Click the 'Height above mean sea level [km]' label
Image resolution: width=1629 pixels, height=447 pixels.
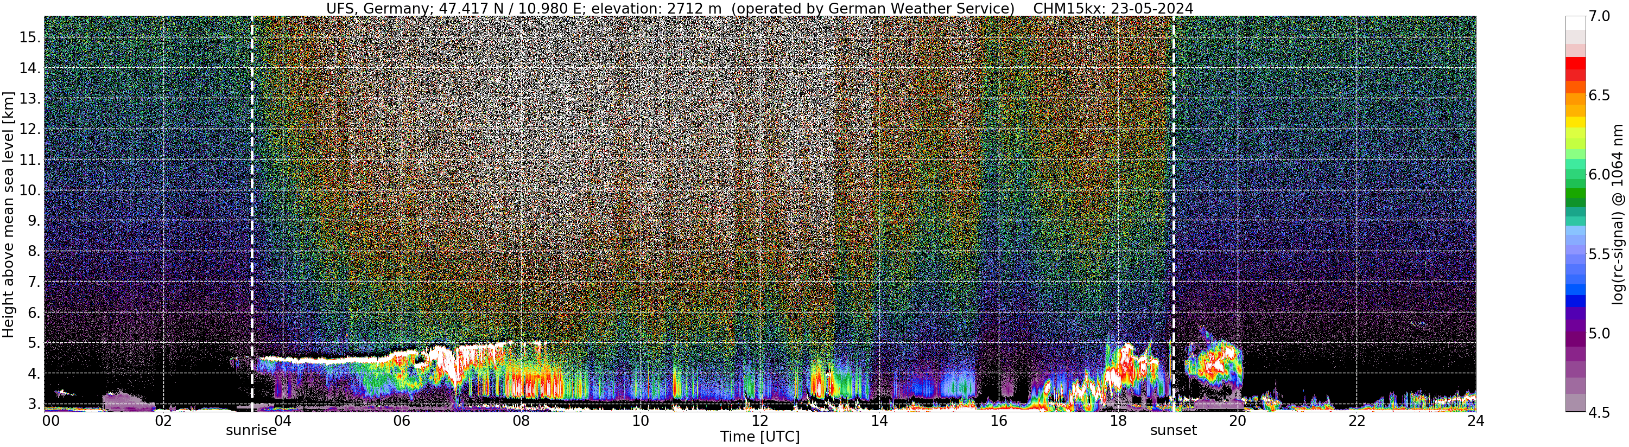tap(8, 214)
